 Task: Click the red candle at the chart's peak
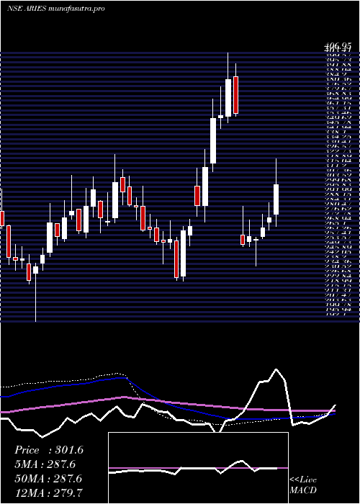click(236, 95)
